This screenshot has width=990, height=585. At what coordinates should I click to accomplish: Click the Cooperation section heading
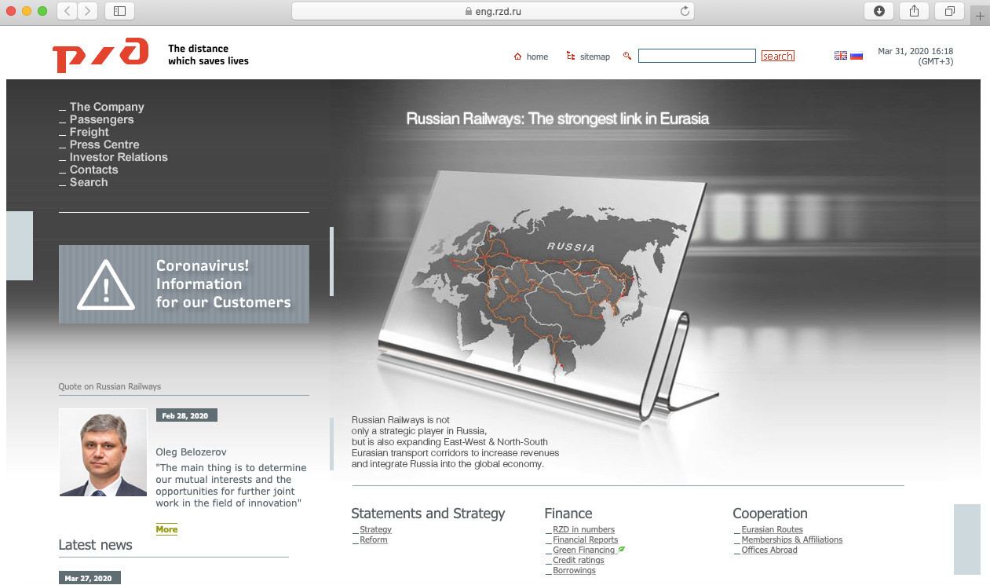point(769,514)
